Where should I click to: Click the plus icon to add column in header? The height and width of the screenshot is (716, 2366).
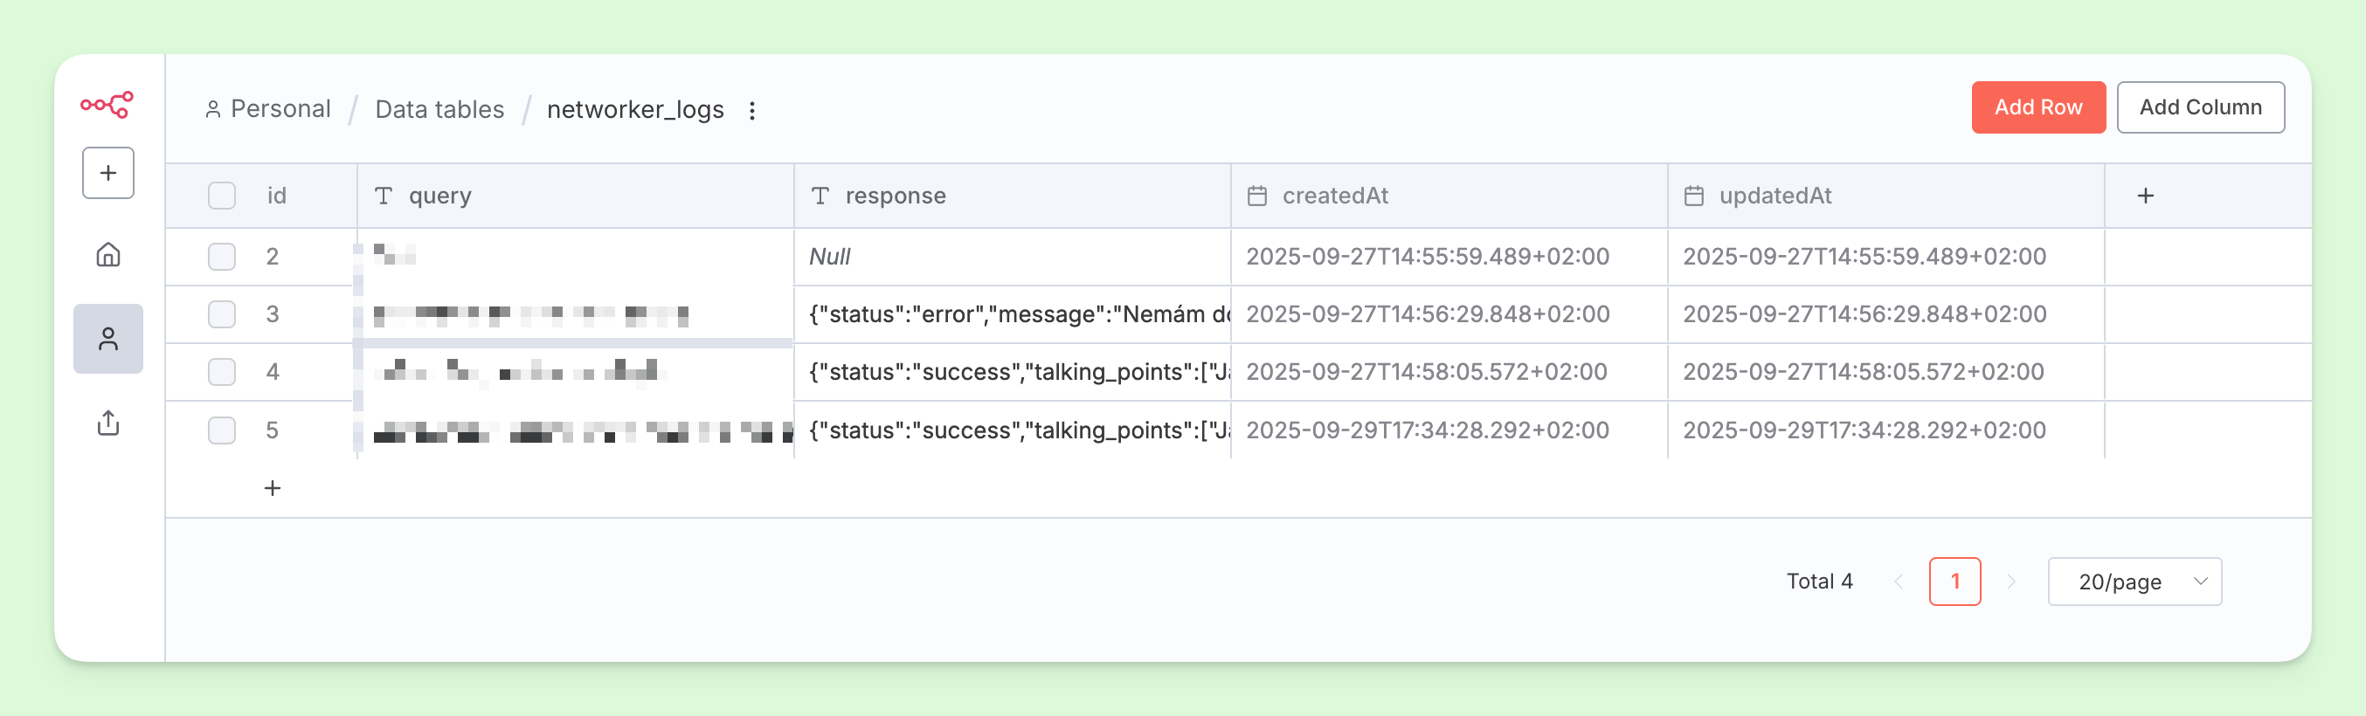pyautogui.click(x=2145, y=196)
